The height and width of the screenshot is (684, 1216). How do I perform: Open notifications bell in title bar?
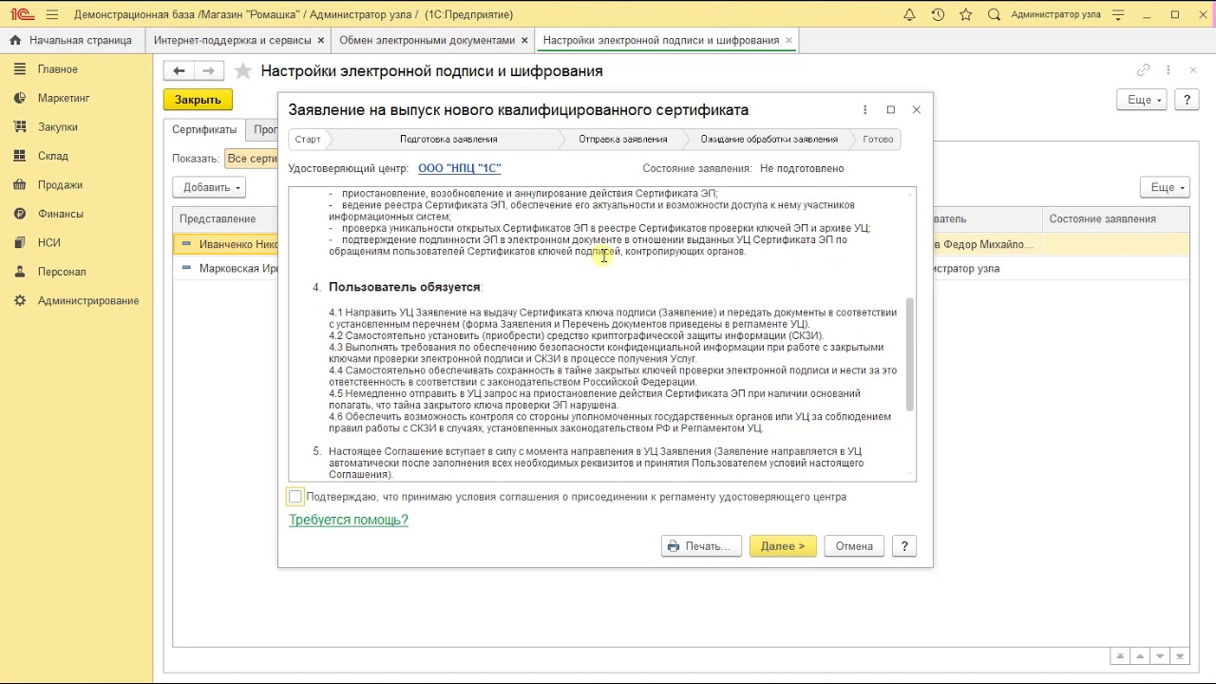[909, 14]
